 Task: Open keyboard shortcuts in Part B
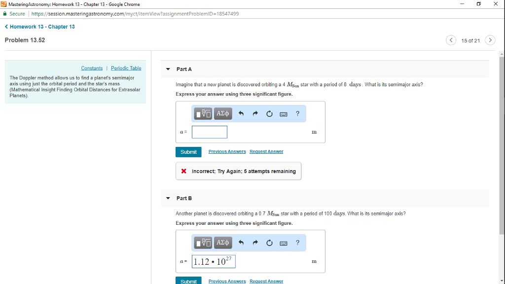pyautogui.click(x=284, y=244)
